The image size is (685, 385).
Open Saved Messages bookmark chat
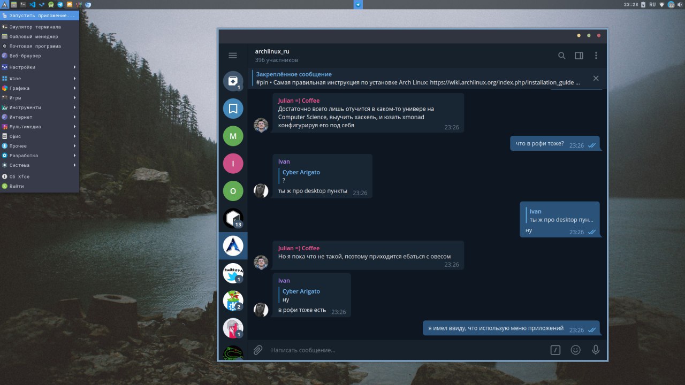pyautogui.click(x=233, y=109)
